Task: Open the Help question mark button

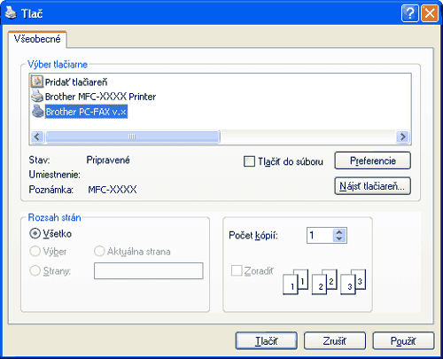Action: click(409, 13)
